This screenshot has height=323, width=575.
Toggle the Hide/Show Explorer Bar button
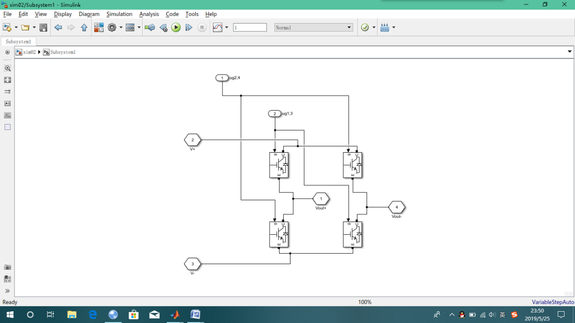7,52
